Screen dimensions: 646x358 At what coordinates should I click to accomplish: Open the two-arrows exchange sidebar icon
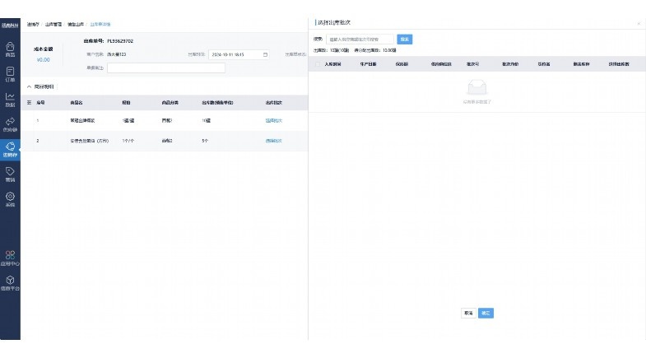point(10,124)
